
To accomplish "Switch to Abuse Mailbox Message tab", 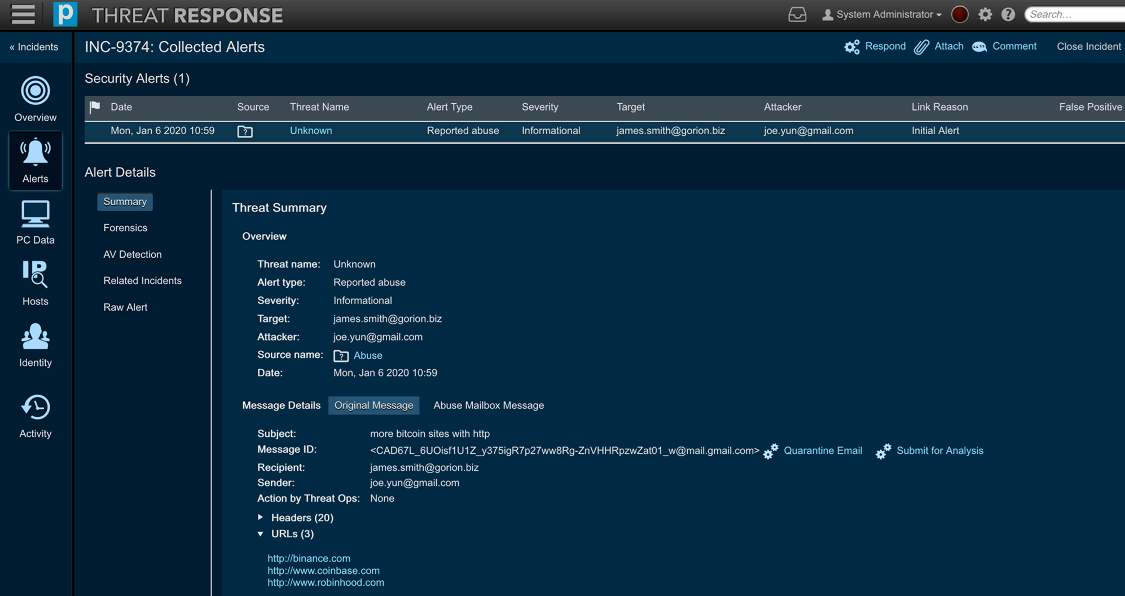I will (x=489, y=405).
